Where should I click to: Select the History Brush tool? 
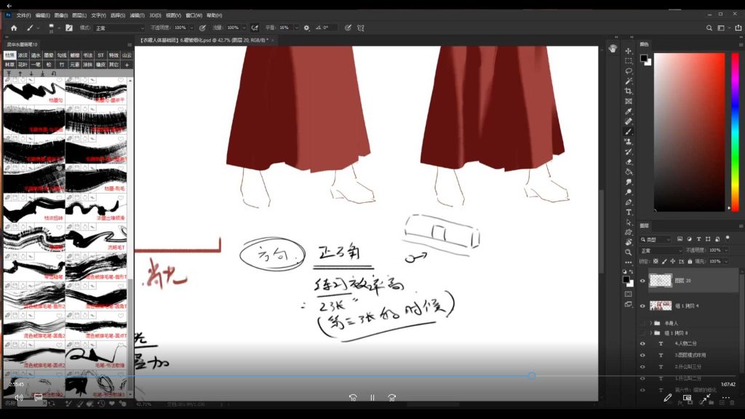pos(628,152)
